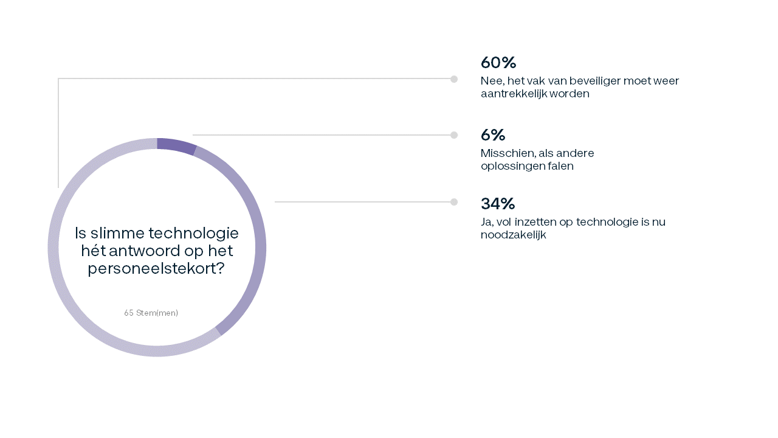Screen dimensions: 778x438
Task: Click the dot ending the 60% connector line
Action: pos(454,79)
